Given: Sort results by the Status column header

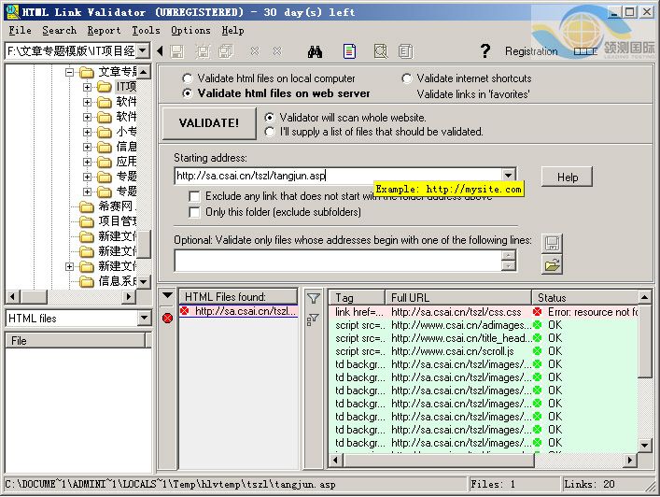Looking at the screenshot, I should (x=585, y=298).
